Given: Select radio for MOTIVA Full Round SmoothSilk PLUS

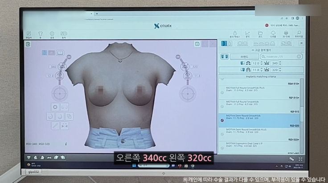Looking at the screenshot, I should coord(222,92).
